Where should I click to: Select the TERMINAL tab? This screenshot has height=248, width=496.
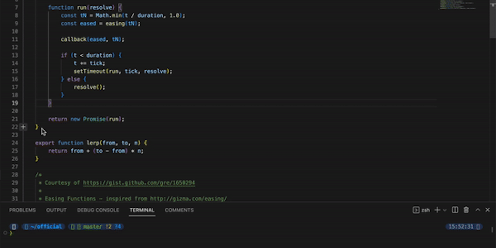[142, 210]
